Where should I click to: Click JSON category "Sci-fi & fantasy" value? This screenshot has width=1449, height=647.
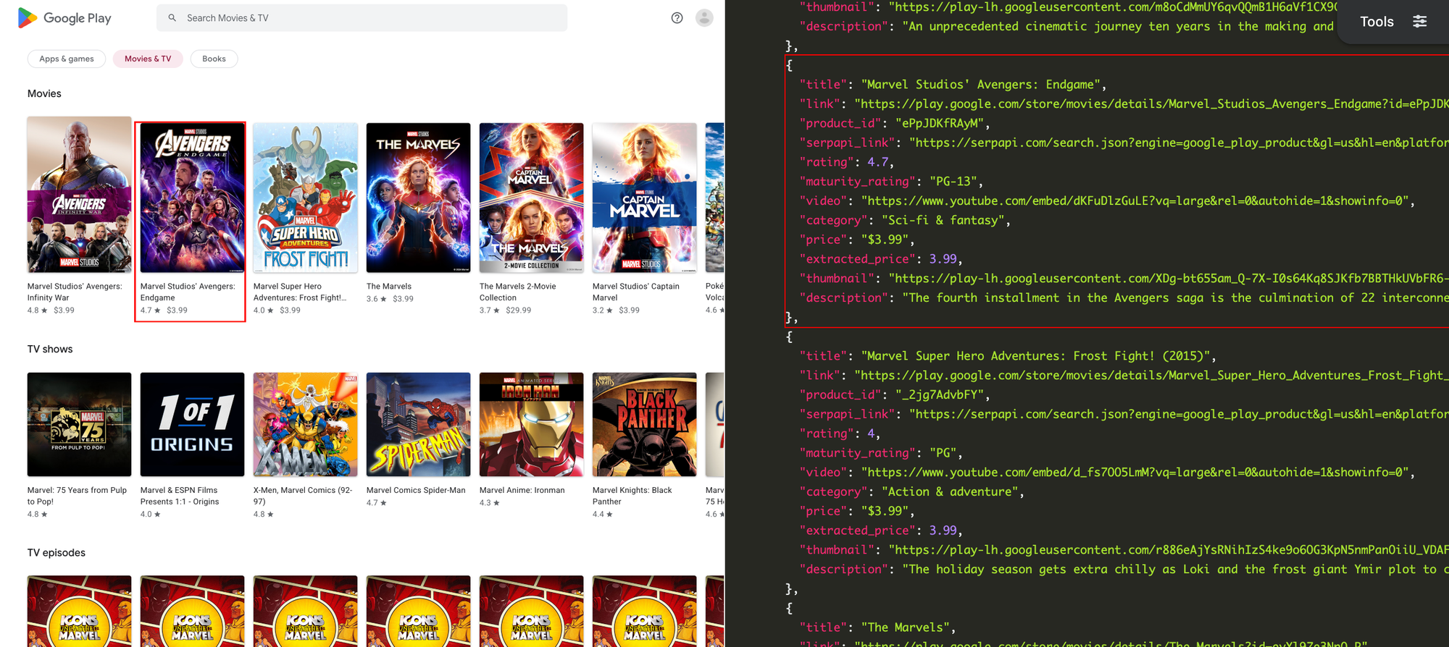[x=943, y=221]
